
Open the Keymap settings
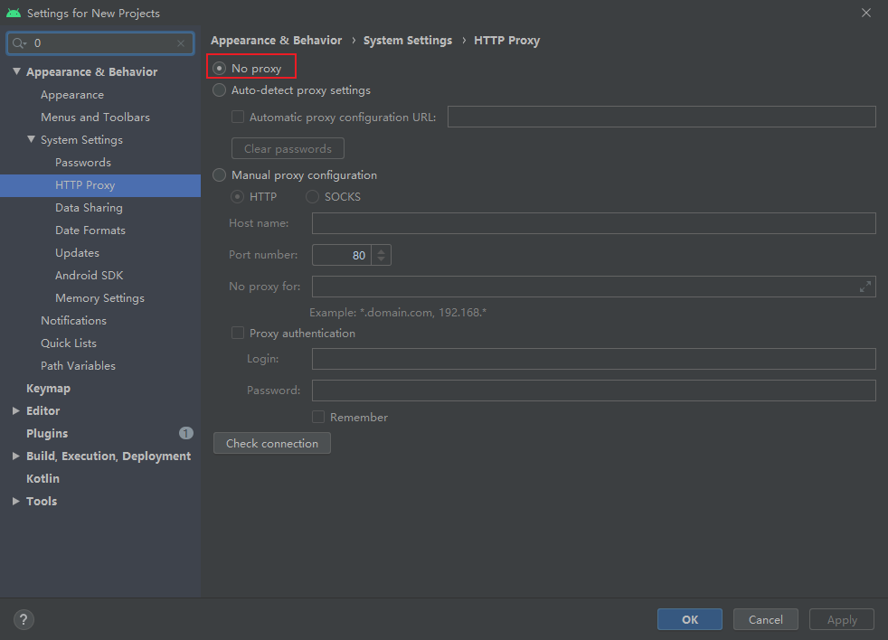[x=48, y=389]
